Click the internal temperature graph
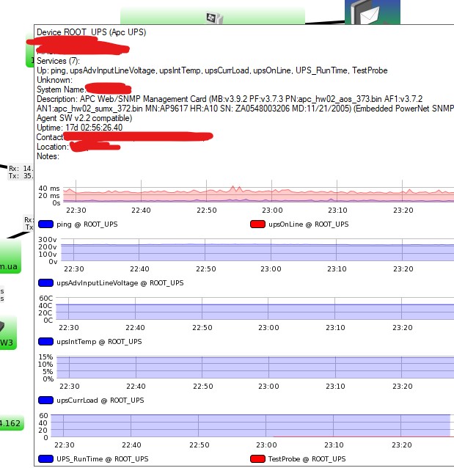 (255, 309)
